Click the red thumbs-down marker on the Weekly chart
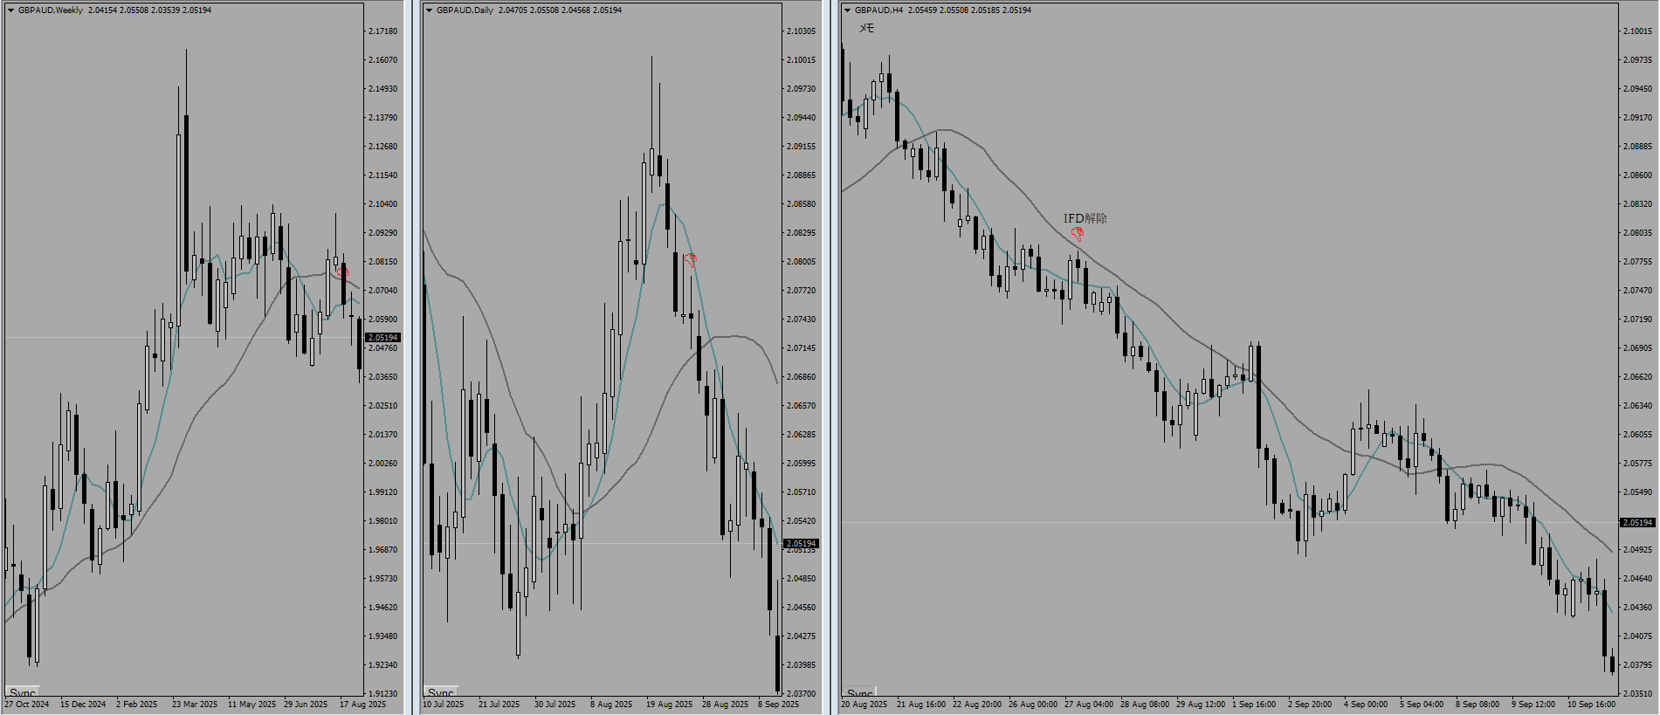This screenshot has width=1660, height=715. pos(342,272)
